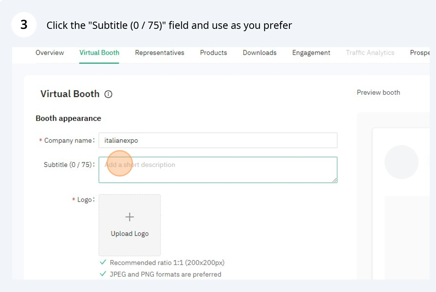Select the Virtual Booth tab
This screenshot has height=292, width=436.
[99, 53]
